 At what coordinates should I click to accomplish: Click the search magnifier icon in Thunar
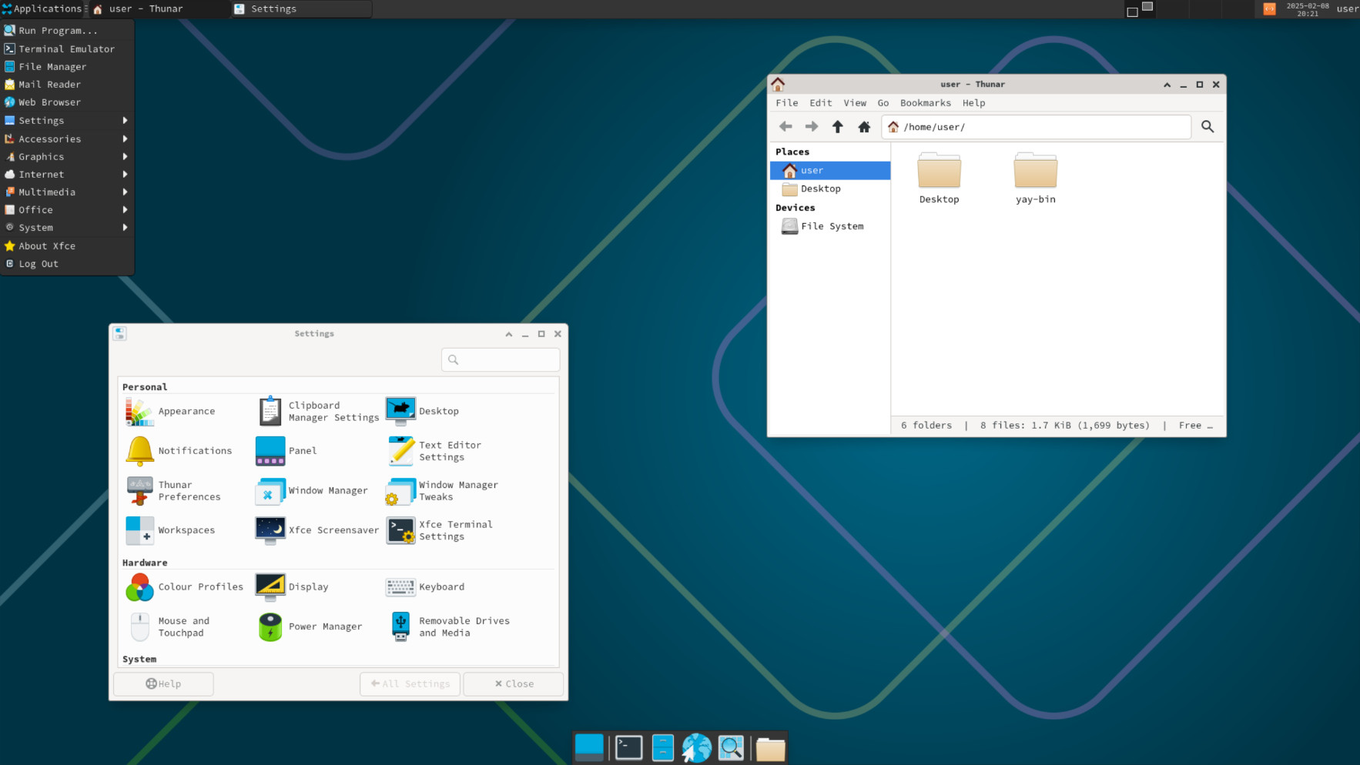[1207, 127]
